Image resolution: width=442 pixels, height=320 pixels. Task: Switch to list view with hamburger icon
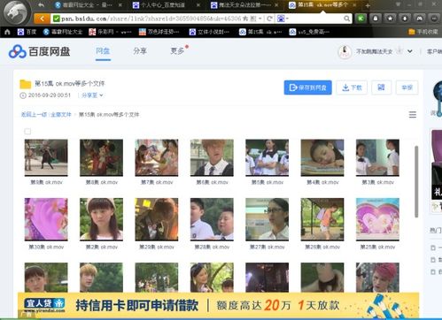coord(413,115)
